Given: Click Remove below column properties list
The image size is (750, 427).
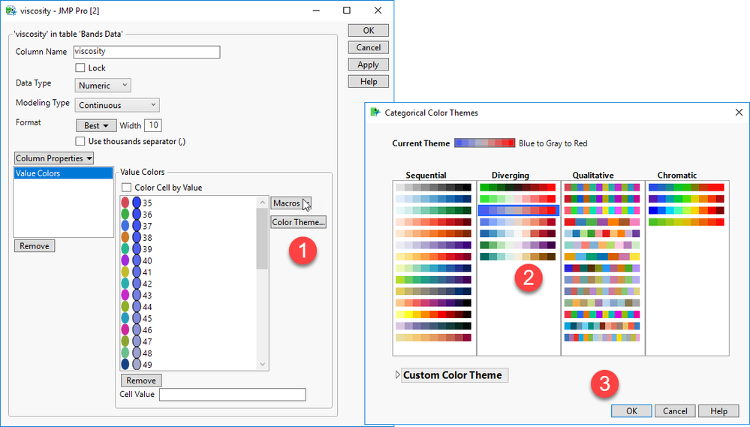Looking at the screenshot, I should [x=35, y=246].
